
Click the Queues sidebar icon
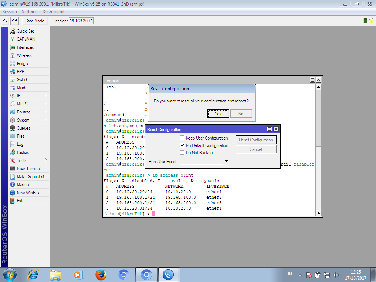[12, 128]
